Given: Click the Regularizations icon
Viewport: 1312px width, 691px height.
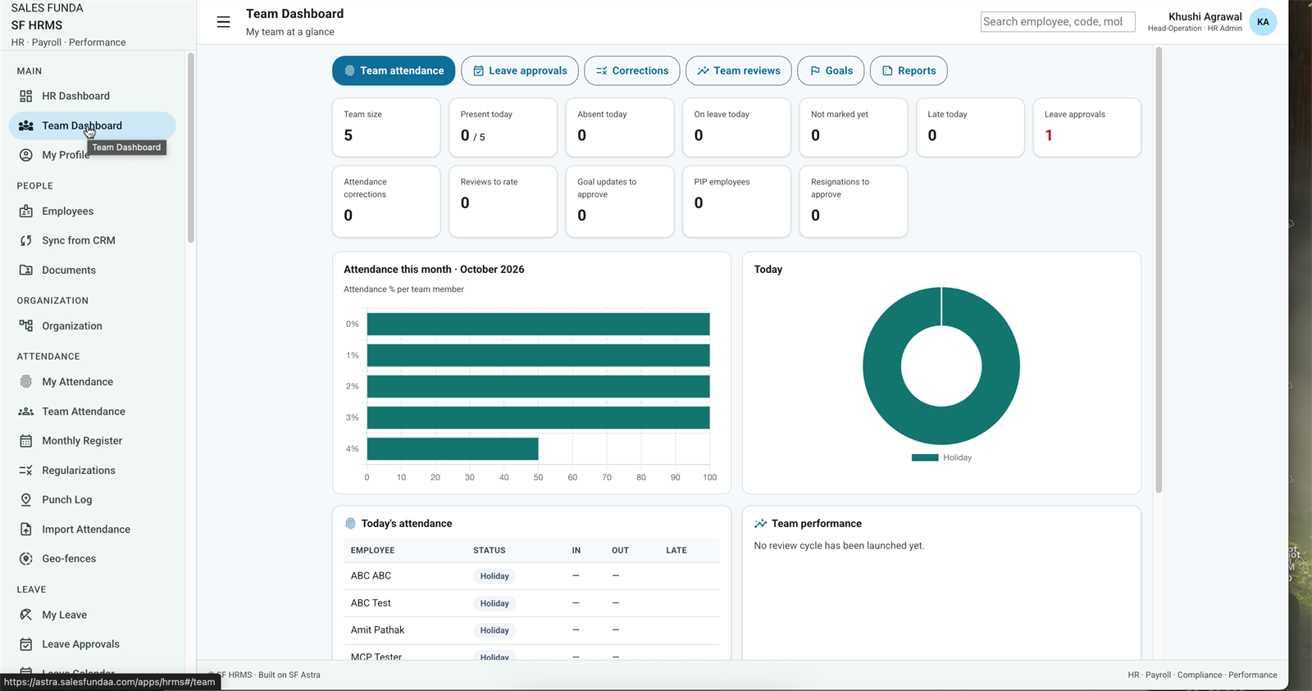Looking at the screenshot, I should (x=26, y=471).
